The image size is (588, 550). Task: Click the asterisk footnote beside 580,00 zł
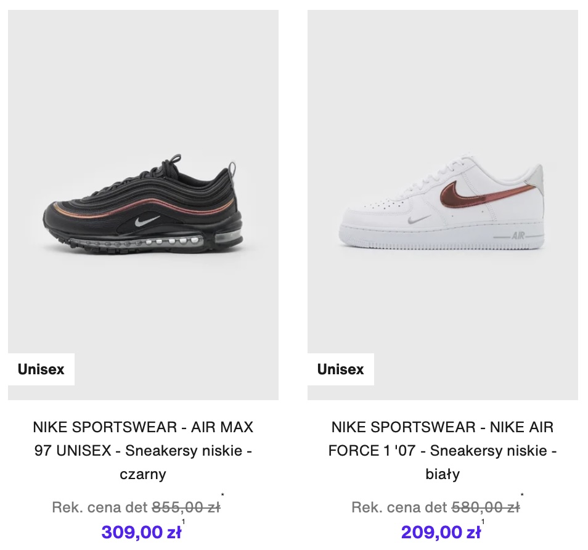pos(522,495)
